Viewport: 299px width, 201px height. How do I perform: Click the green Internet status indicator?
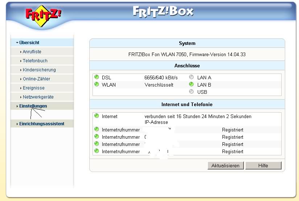[x=97, y=116]
